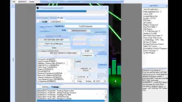Click the paw icon in the dialog title bar
The image size is (182, 102).
[38, 8]
